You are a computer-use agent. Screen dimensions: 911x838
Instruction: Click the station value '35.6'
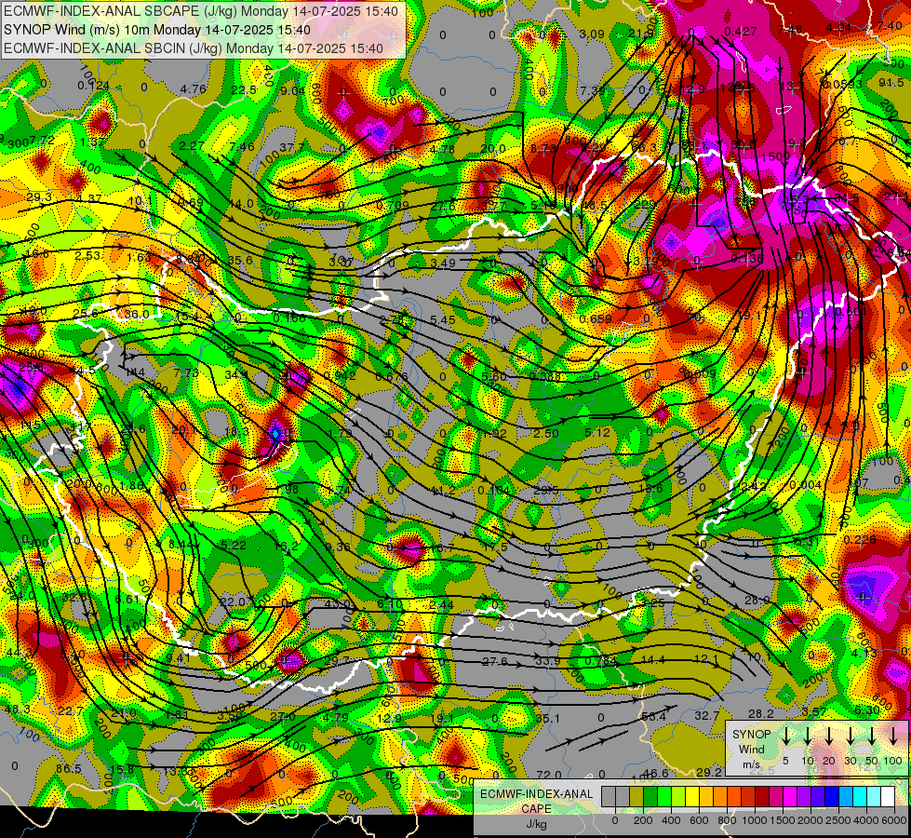240,260
